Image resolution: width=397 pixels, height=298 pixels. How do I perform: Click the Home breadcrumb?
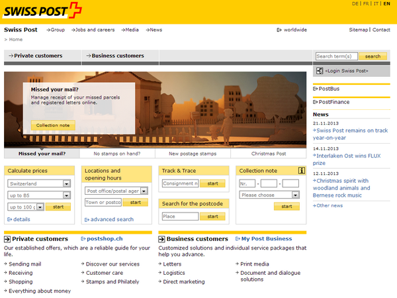tap(16, 40)
